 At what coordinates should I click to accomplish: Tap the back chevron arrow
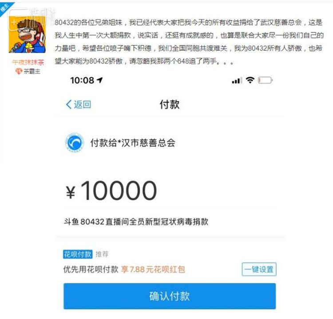click(x=68, y=104)
